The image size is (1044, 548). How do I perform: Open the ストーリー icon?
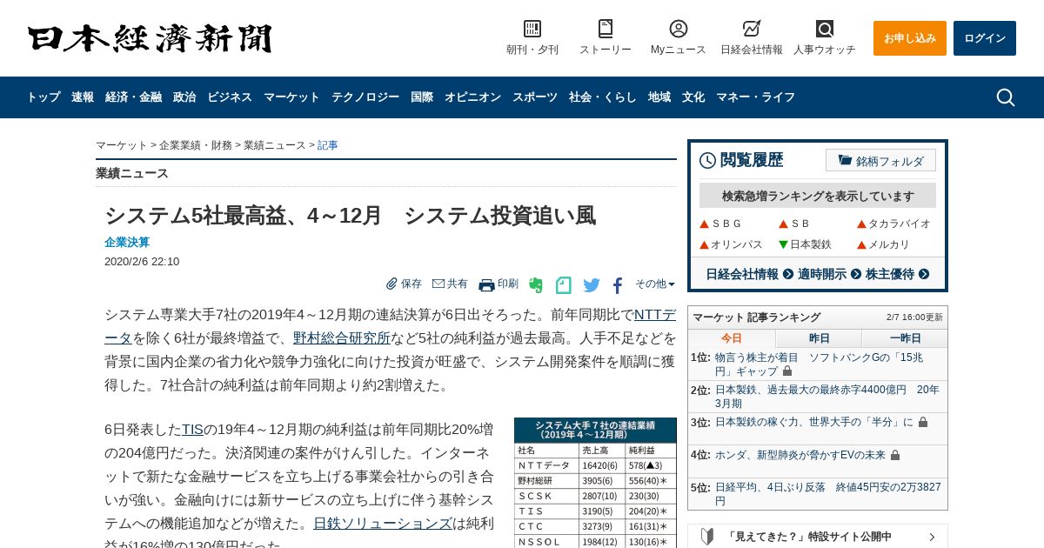click(x=606, y=29)
